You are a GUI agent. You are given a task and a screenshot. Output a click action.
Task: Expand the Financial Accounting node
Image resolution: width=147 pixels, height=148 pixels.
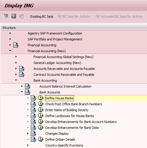coord(10,45)
